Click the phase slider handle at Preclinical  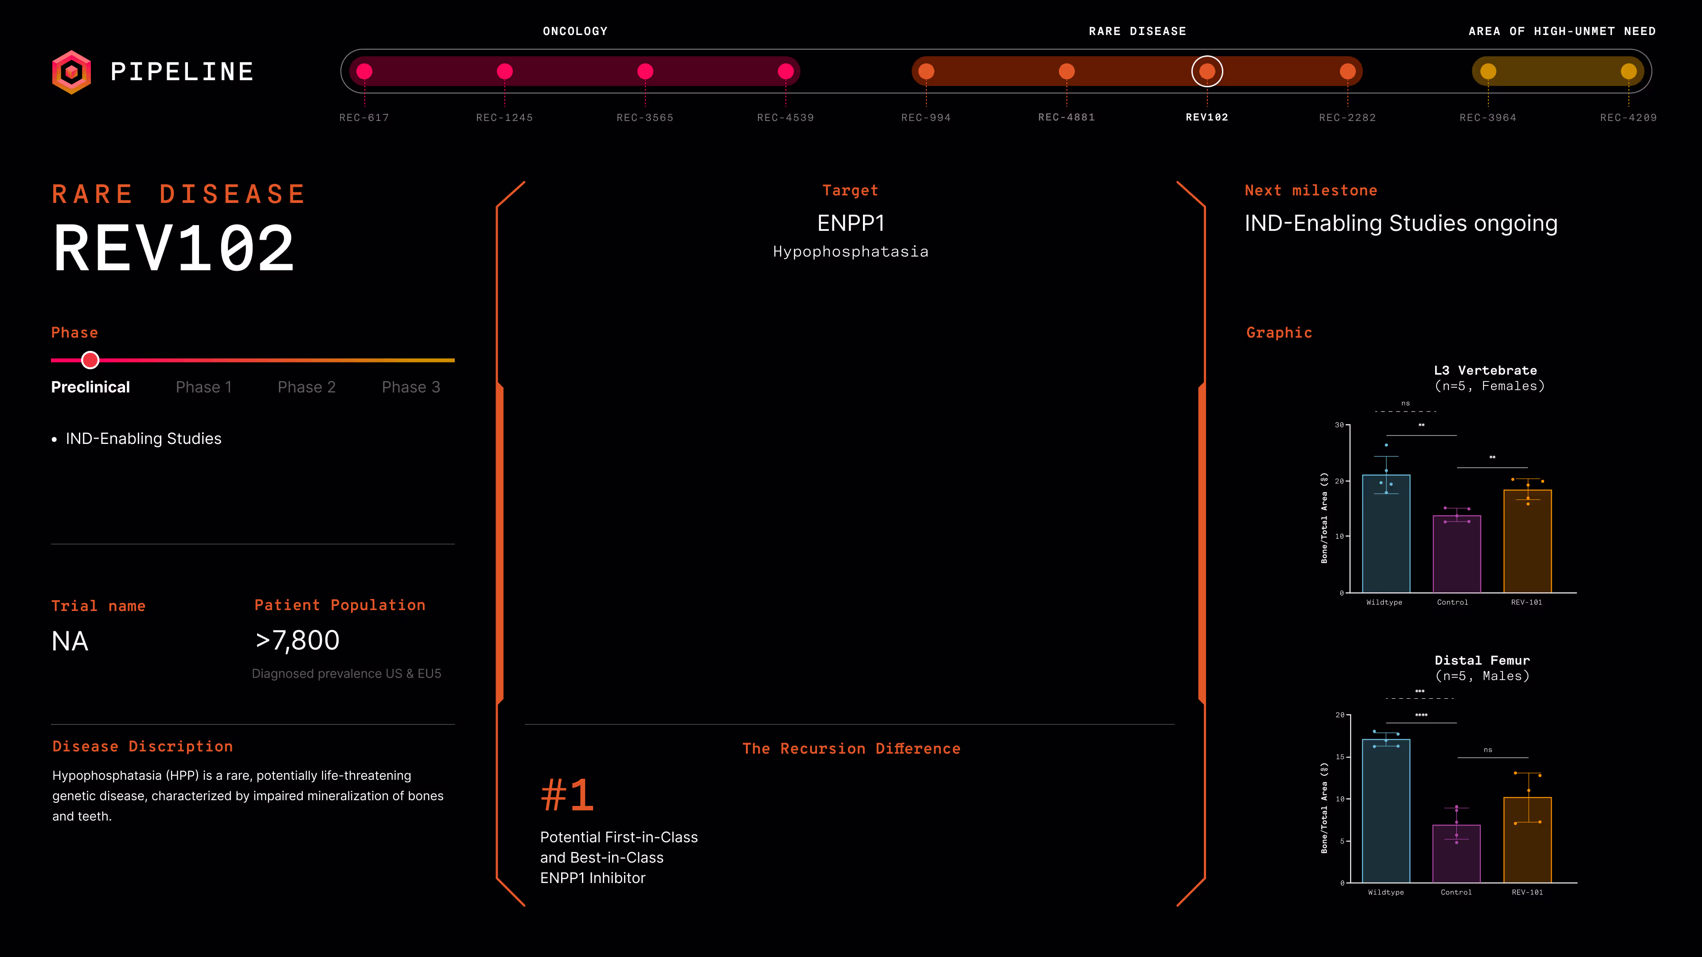coord(90,360)
